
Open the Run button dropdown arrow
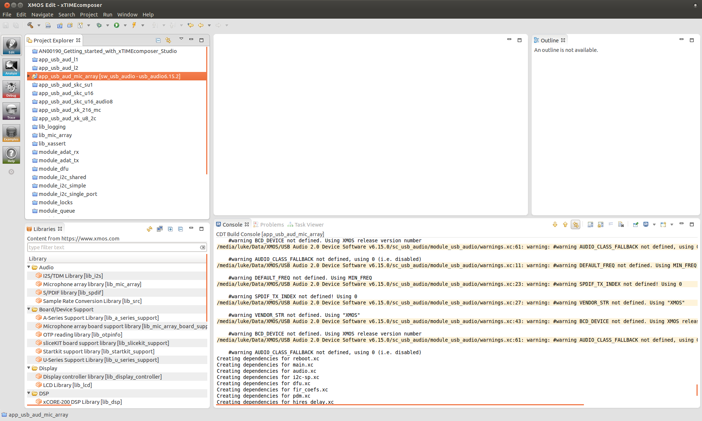point(125,25)
